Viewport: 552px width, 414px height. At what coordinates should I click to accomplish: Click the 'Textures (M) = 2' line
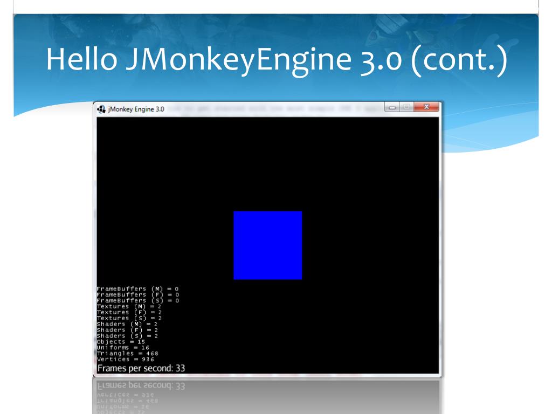pos(129,307)
